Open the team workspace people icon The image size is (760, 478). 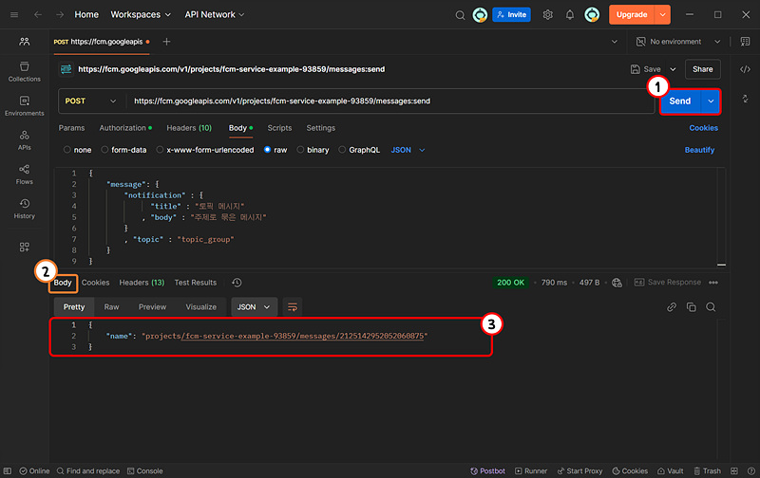(x=25, y=42)
